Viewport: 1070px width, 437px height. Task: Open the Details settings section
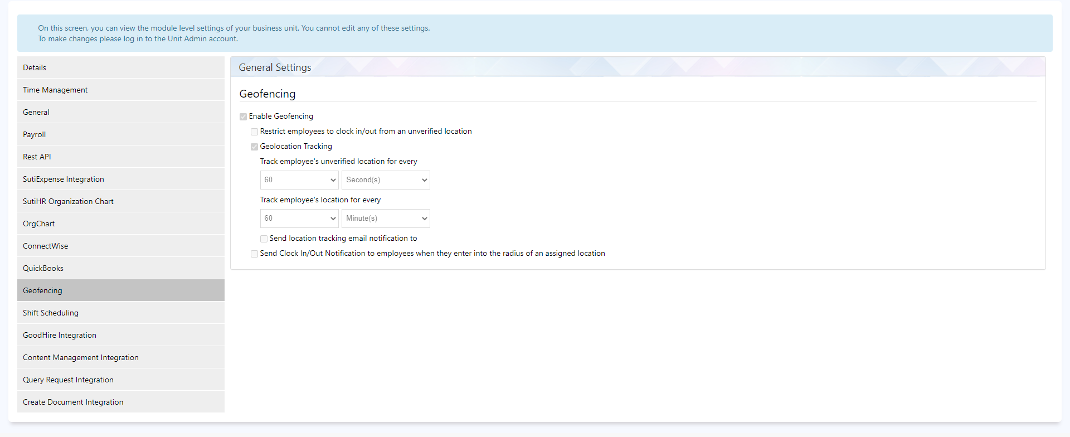(x=35, y=67)
